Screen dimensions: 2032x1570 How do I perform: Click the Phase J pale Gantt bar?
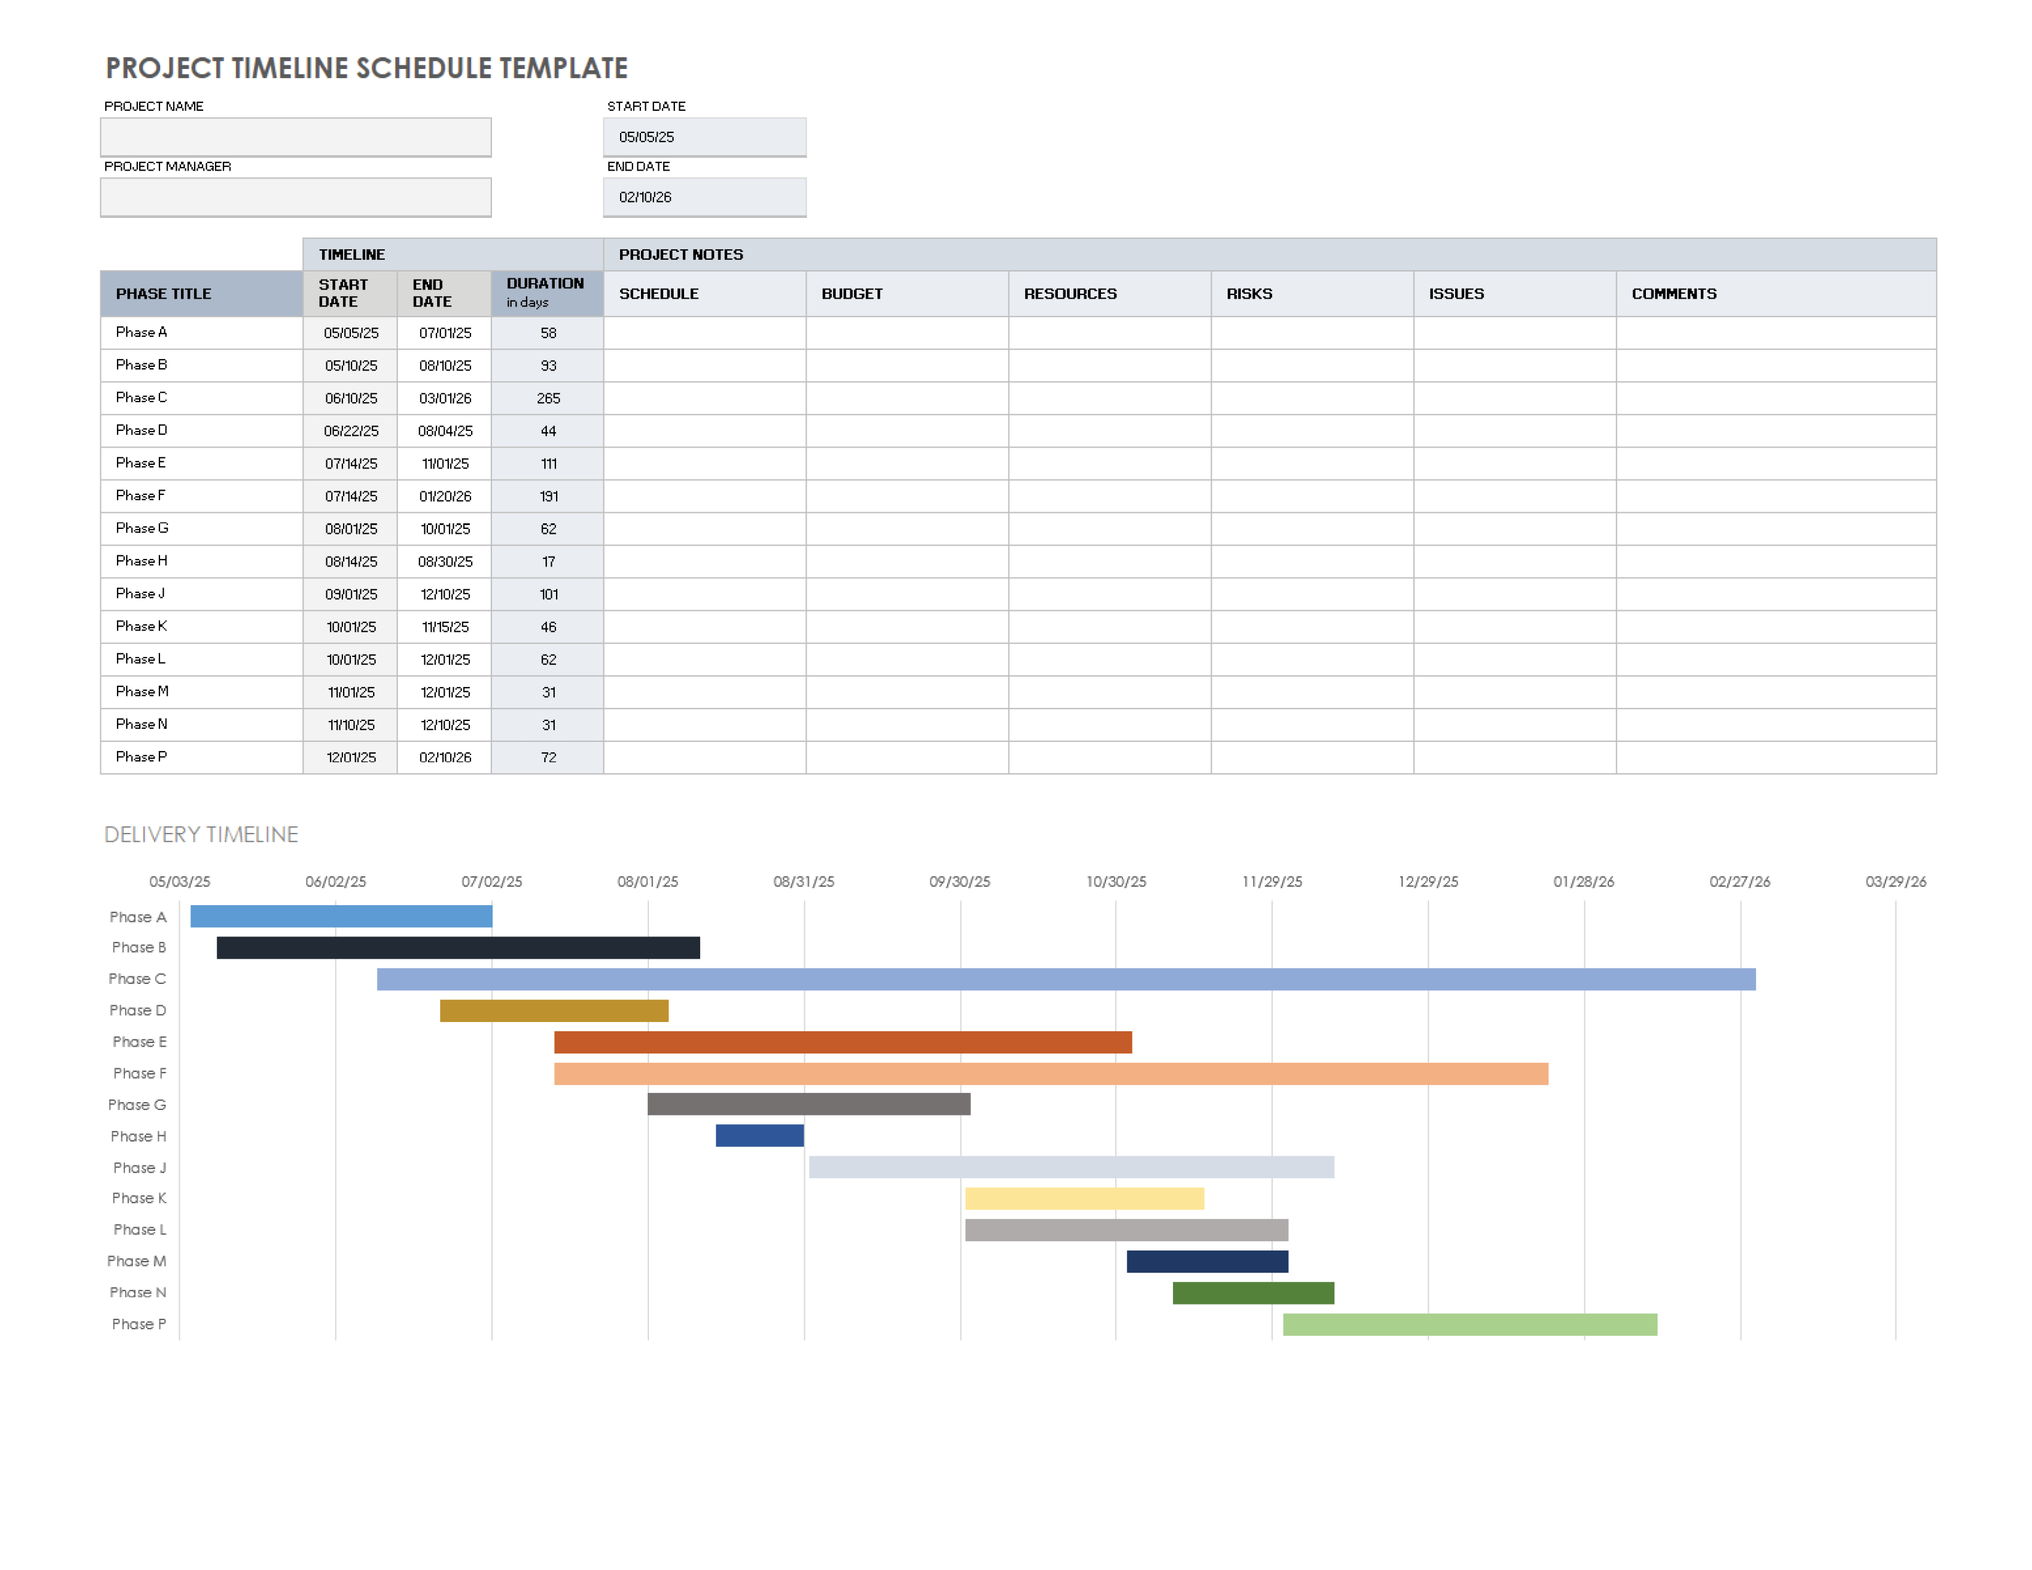pos(1071,1167)
